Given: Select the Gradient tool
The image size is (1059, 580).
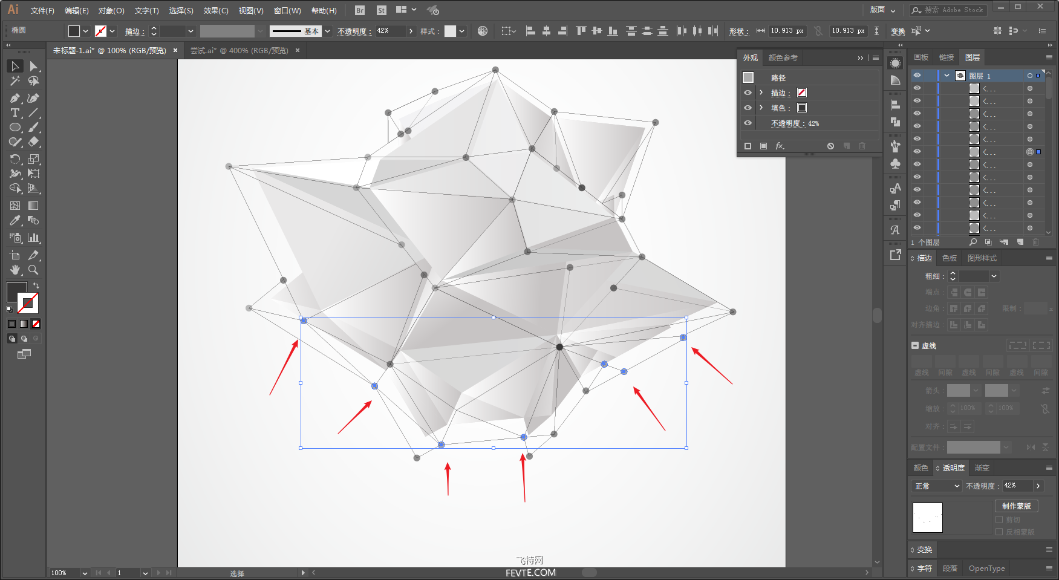Looking at the screenshot, I should coord(34,206).
